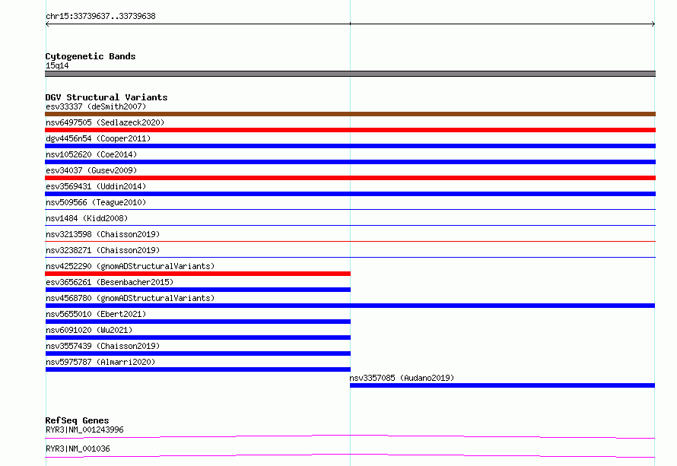Select the blue nsv6091020 variant bar
This screenshot has width=677, height=466.
click(198, 338)
